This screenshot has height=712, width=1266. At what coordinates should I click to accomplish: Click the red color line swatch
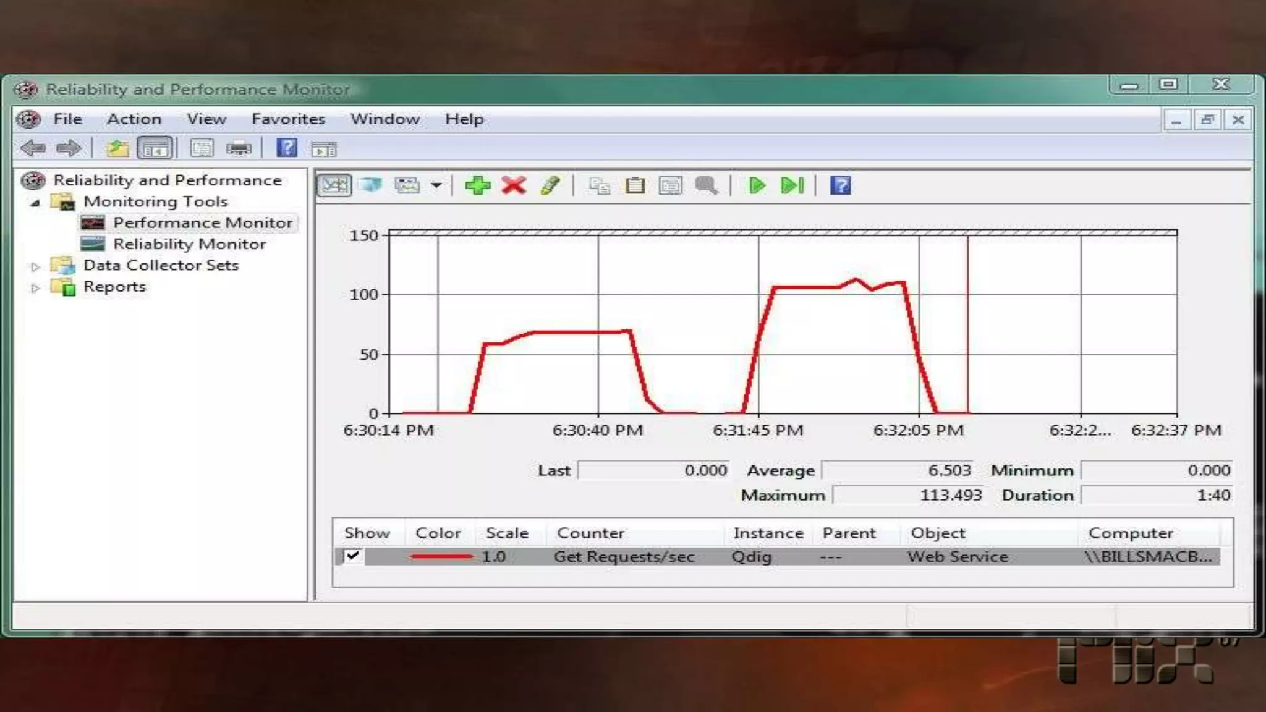pyautogui.click(x=441, y=556)
